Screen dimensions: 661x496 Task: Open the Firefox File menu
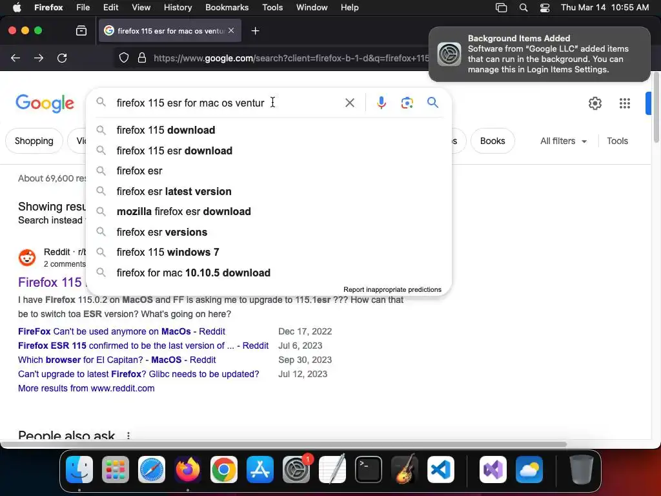(83, 7)
